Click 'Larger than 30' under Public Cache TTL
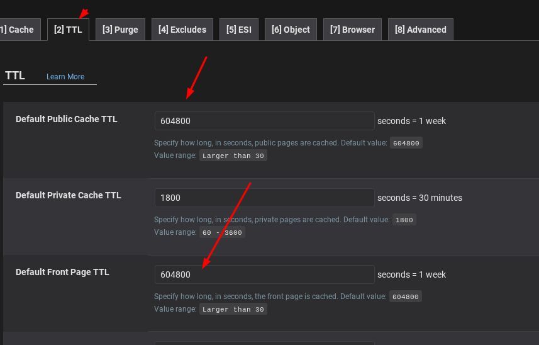This screenshot has height=345, width=539. click(x=233, y=156)
